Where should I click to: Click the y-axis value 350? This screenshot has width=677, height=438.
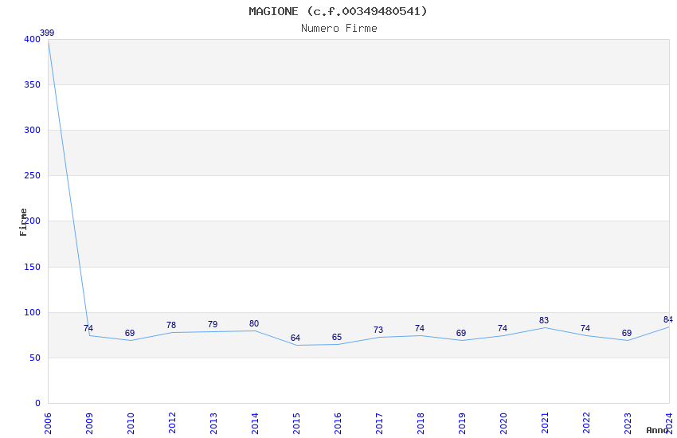[33, 84]
